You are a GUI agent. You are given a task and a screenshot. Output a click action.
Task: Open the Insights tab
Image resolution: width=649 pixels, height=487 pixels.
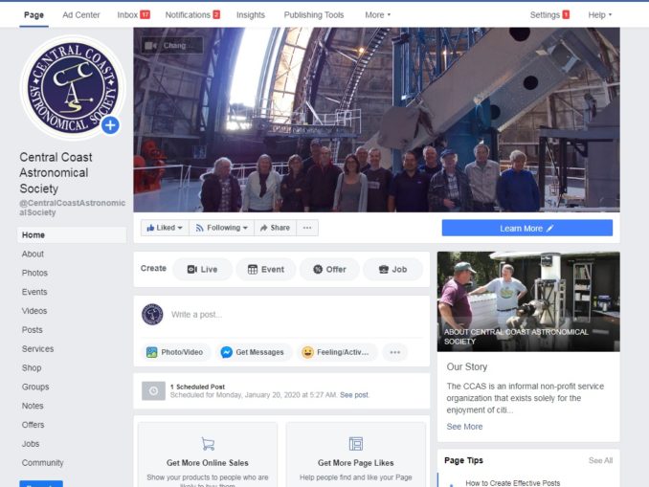tap(251, 15)
